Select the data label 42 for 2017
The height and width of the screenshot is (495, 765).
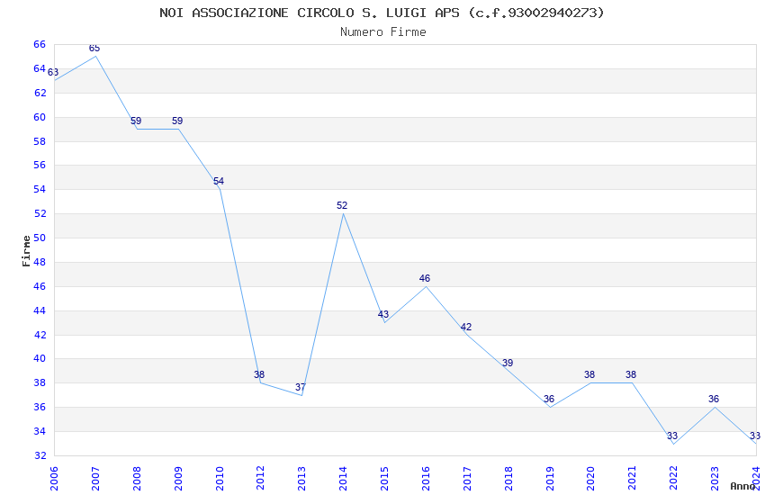pyautogui.click(x=466, y=327)
